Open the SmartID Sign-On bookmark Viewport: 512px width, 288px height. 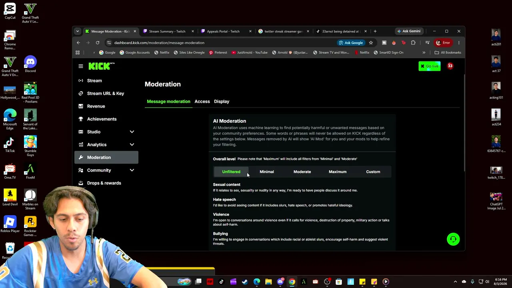(x=388, y=52)
